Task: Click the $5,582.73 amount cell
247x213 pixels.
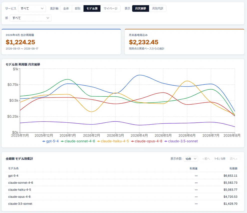Action: 230,183
